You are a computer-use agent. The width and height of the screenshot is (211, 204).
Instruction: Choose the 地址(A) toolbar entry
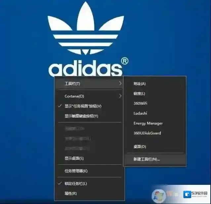[x=140, y=84]
